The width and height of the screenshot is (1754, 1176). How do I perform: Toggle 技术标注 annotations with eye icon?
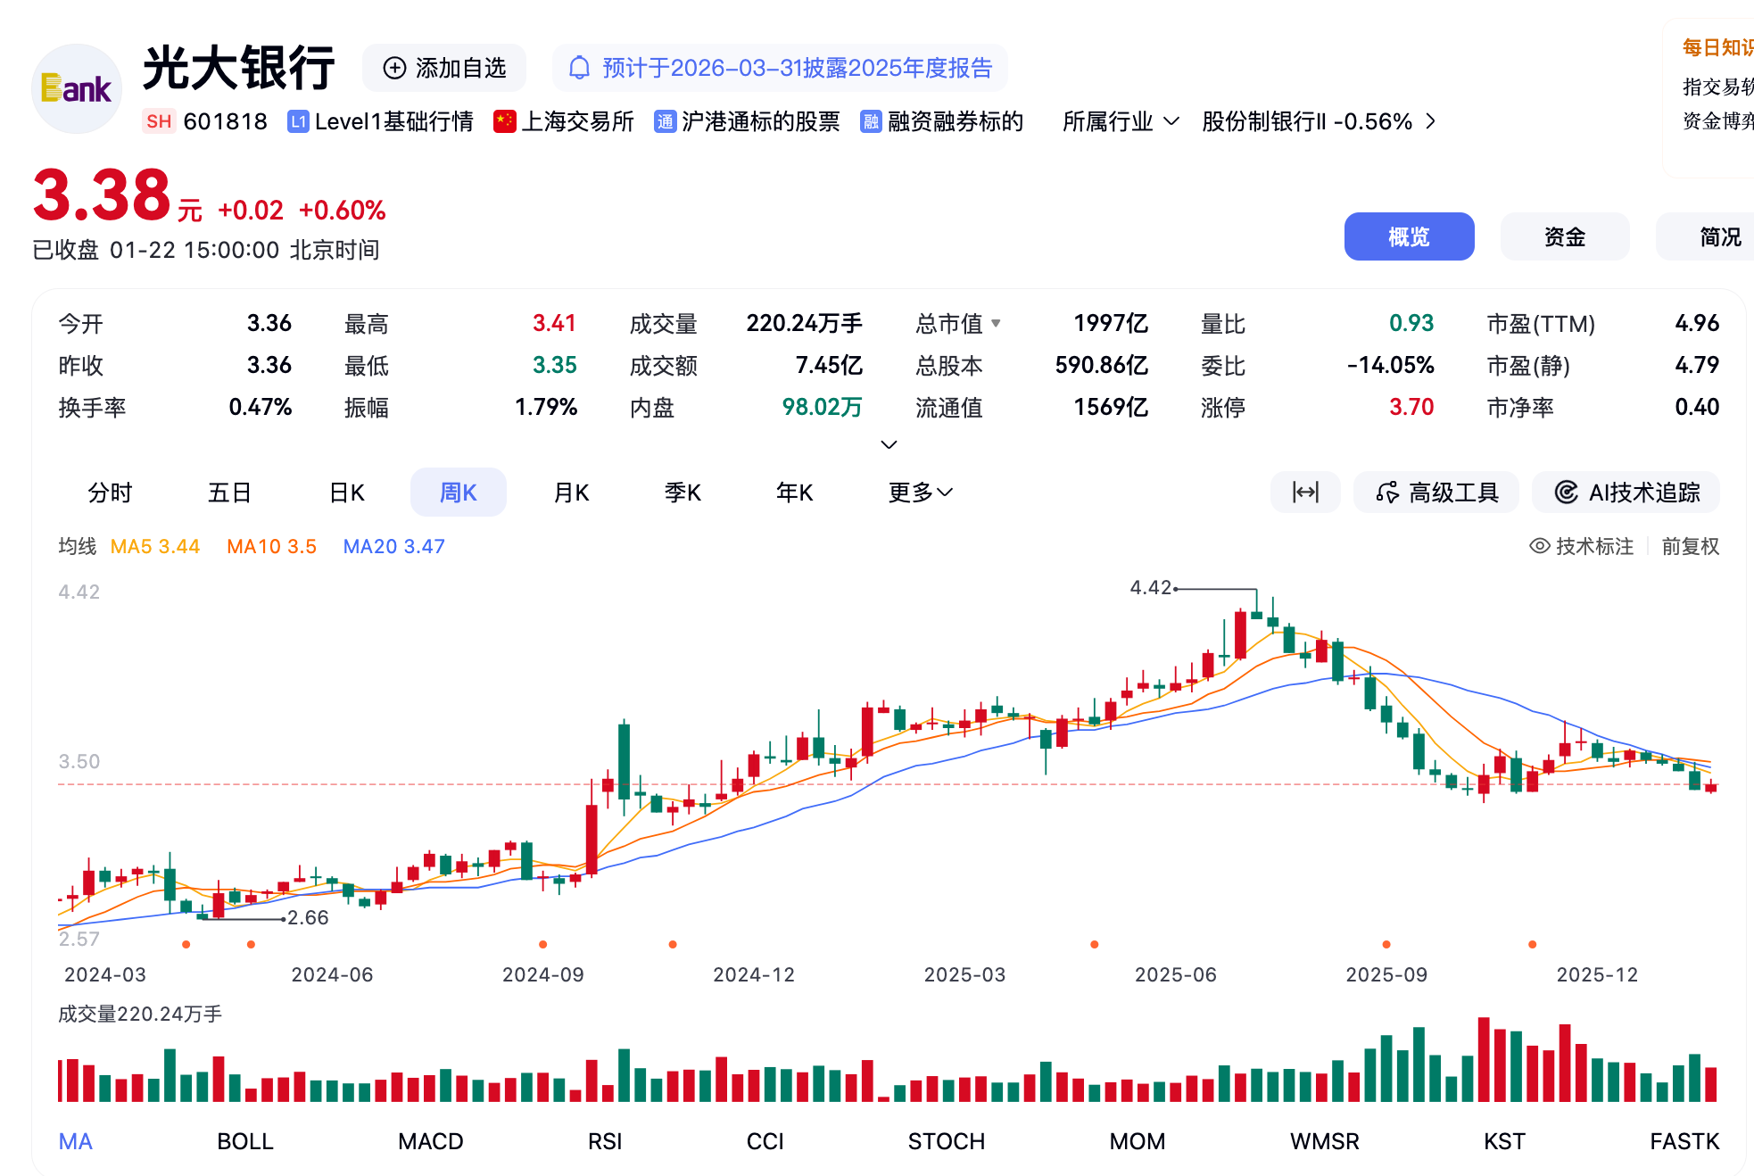[x=1580, y=546]
